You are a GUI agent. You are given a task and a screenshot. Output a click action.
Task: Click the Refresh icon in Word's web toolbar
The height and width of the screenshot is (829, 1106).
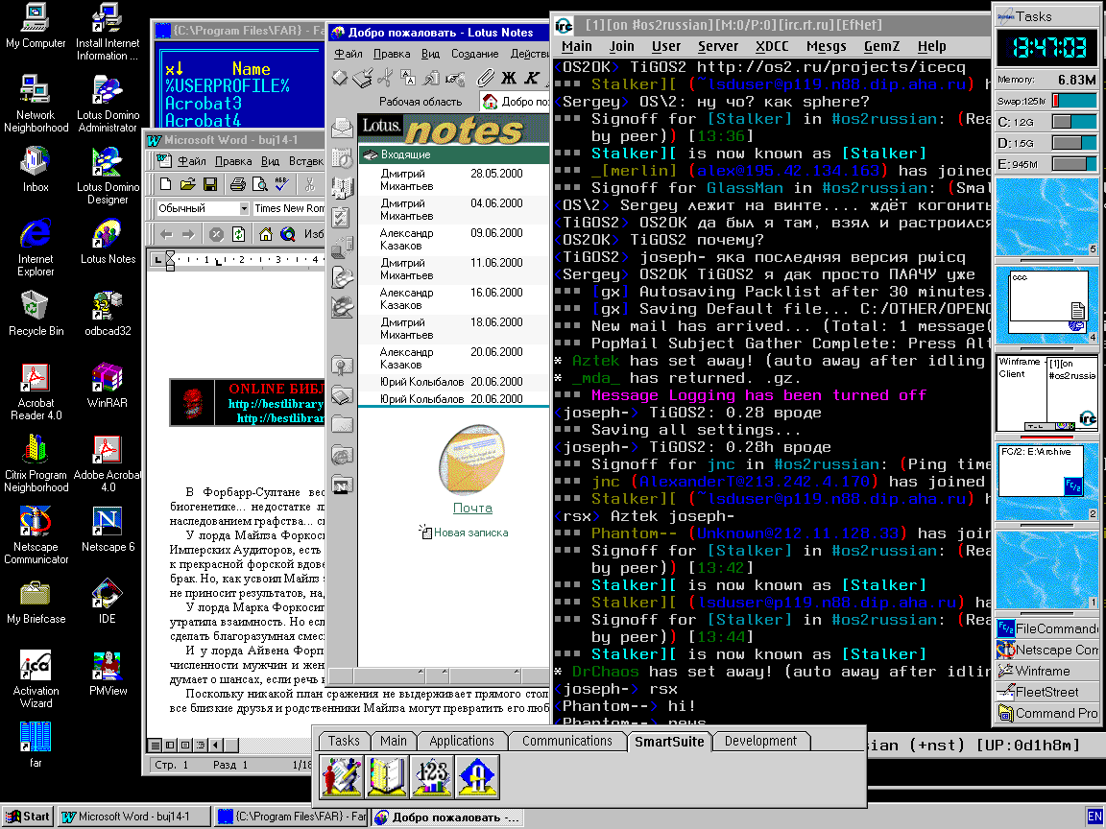tap(238, 234)
